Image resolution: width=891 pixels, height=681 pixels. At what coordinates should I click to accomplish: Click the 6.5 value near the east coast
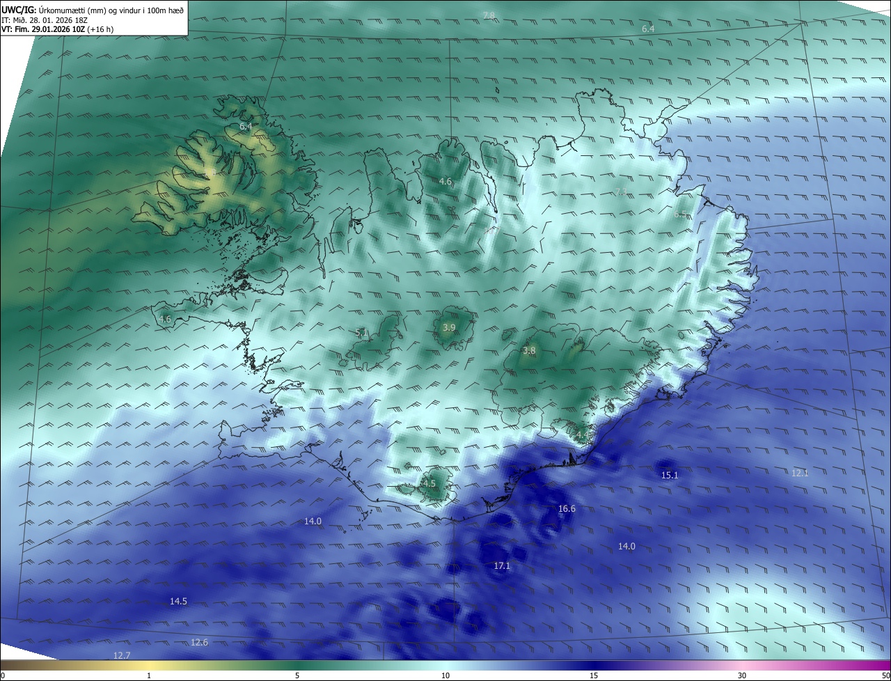[x=680, y=214]
